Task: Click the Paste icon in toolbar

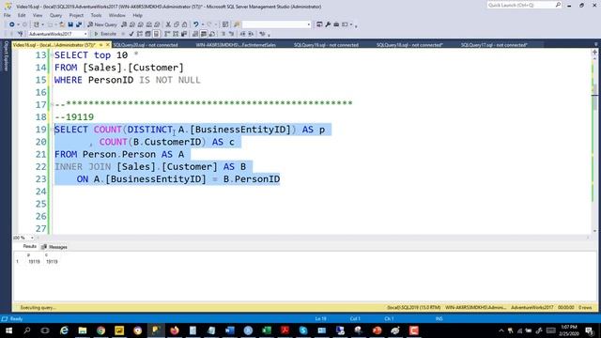Action: (184, 24)
